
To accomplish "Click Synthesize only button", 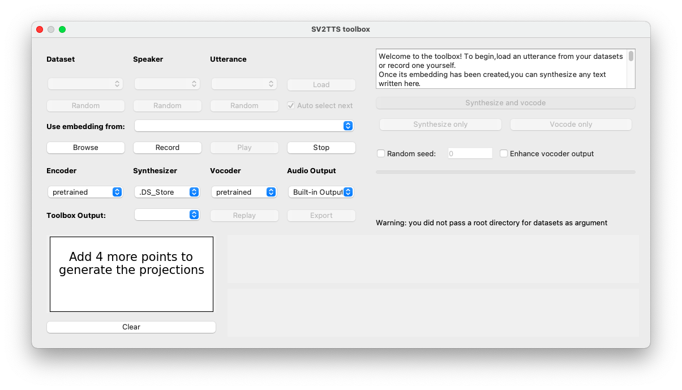I will click(x=440, y=124).
